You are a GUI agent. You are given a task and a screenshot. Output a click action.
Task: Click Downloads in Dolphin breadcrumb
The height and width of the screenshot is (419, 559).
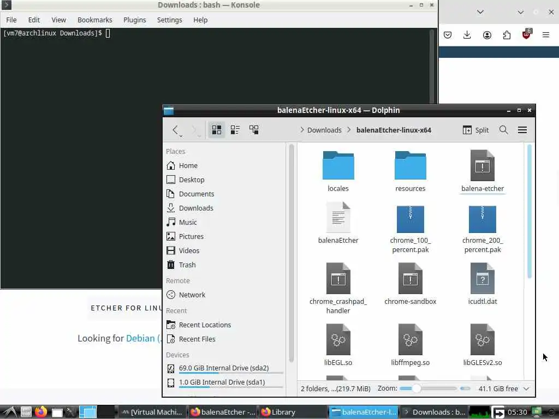click(x=324, y=130)
